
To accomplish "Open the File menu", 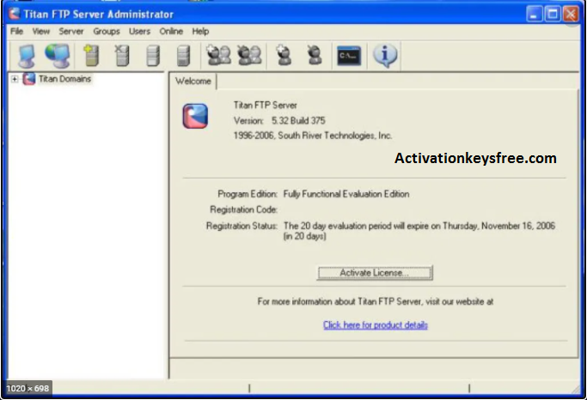I will pyautogui.click(x=16, y=32).
